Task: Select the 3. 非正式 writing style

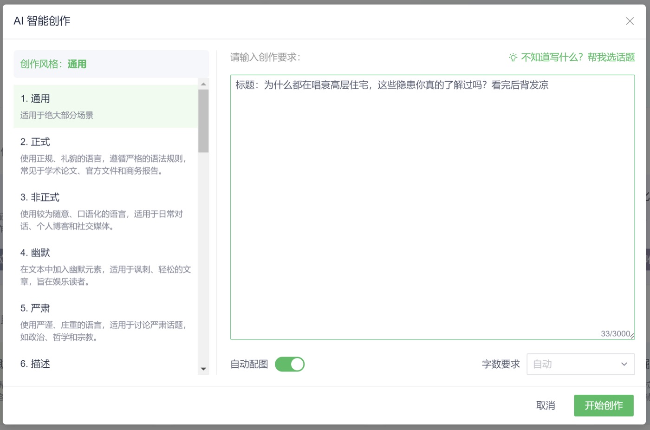Action: 105,211
